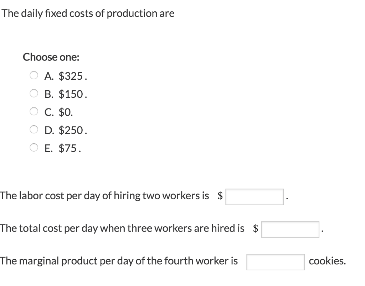Click the "$150" answer text
The image size is (365, 286).
click(x=71, y=94)
